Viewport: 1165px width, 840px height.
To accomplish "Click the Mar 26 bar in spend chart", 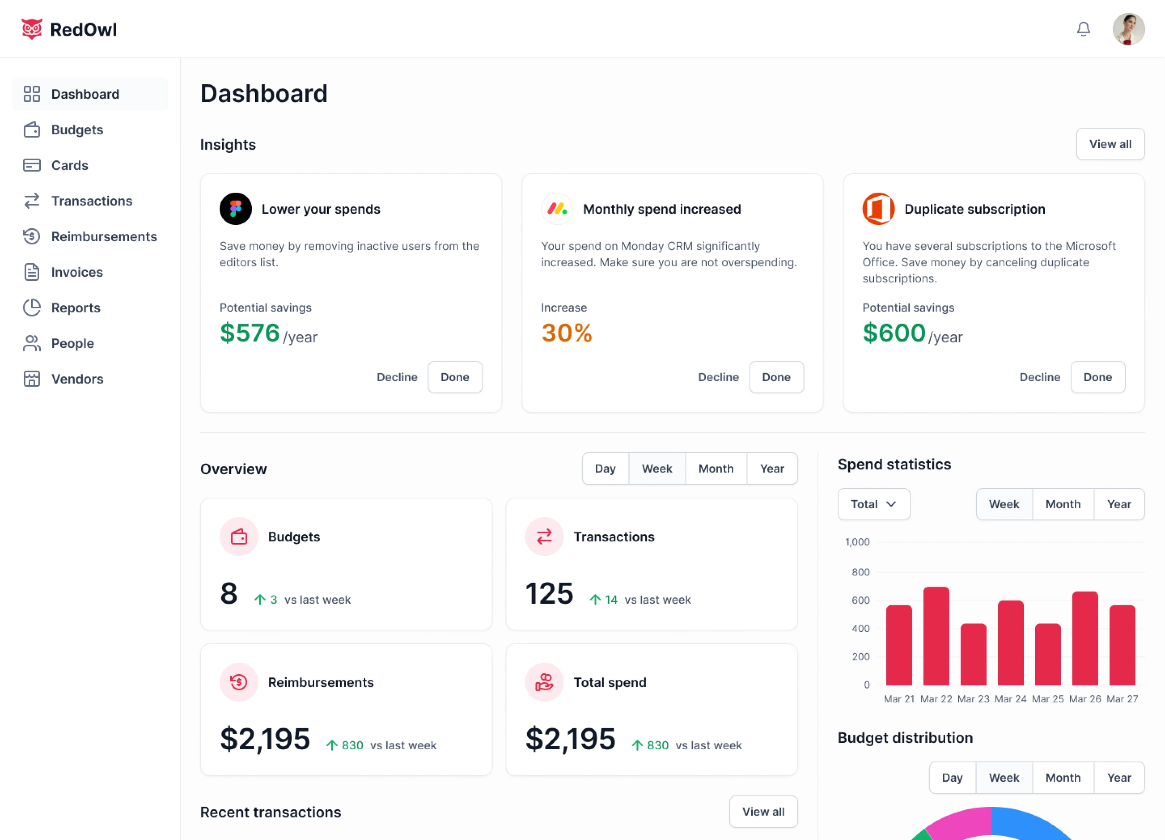I will click(1085, 639).
